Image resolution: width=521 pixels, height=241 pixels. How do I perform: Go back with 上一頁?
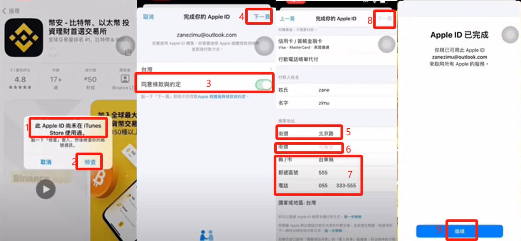(x=287, y=19)
